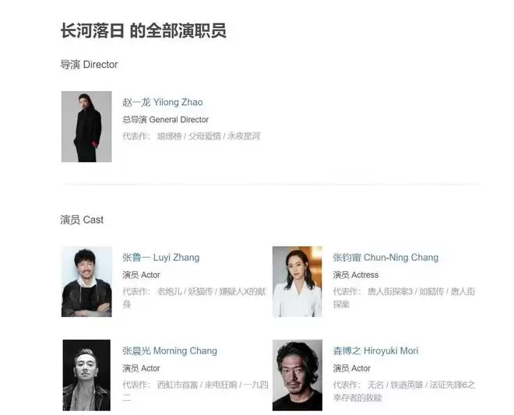Open 西虹市首富 from Morning Chang's works
The height and width of the screenshot is (415, 514).
click(x=178, y=385)
